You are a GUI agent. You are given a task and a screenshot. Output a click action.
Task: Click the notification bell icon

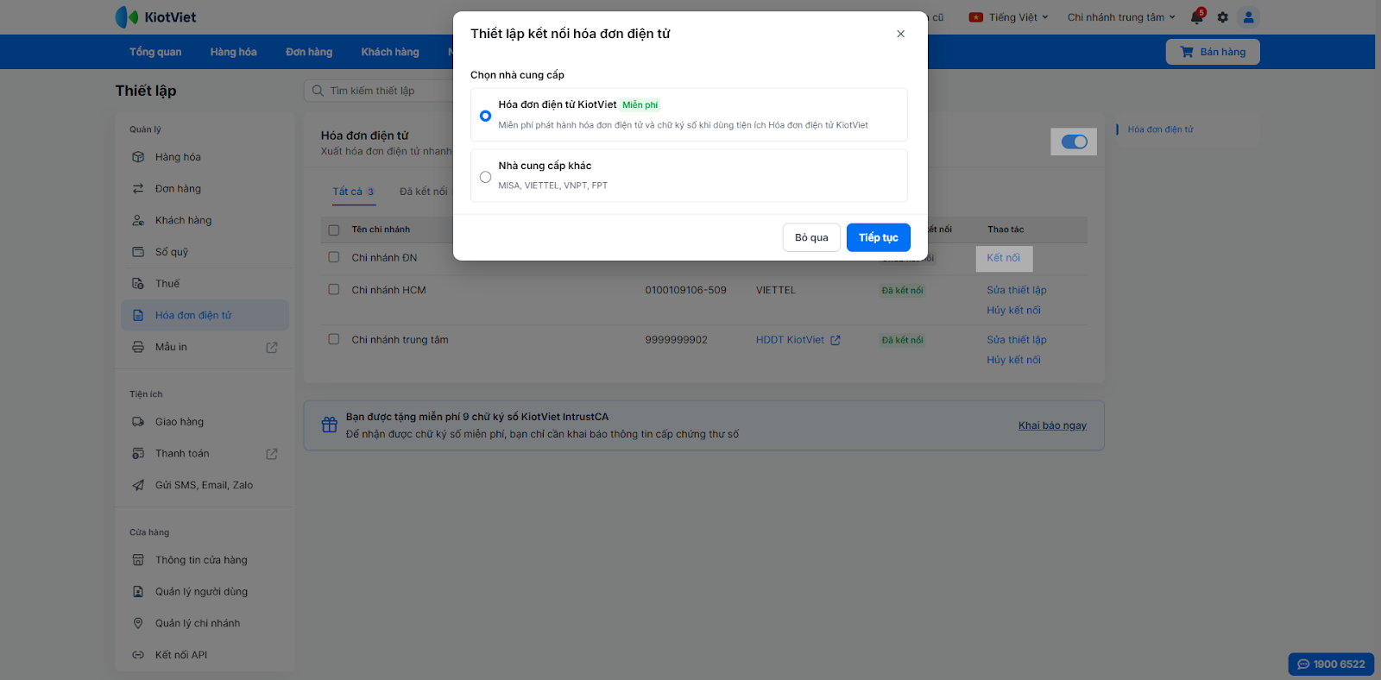tap(1196, 17)
